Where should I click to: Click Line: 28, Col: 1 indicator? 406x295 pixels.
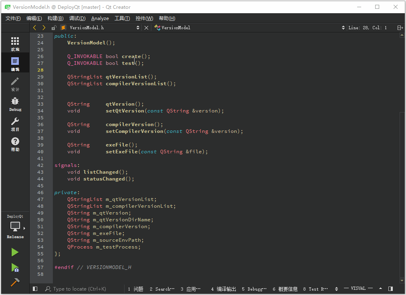click(x=368, y=28)
